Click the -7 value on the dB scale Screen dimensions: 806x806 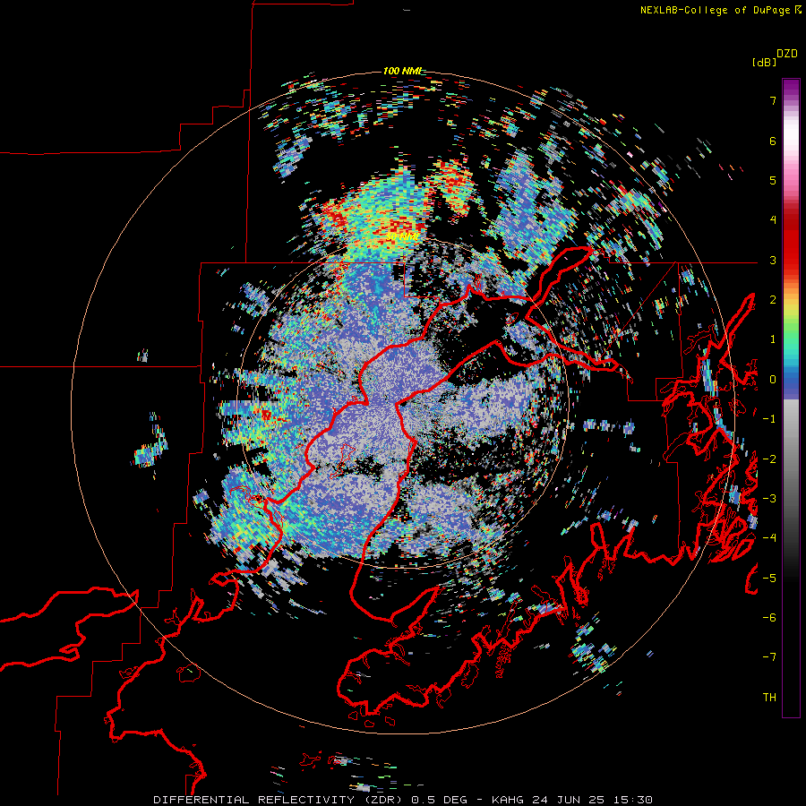(769, 657)
